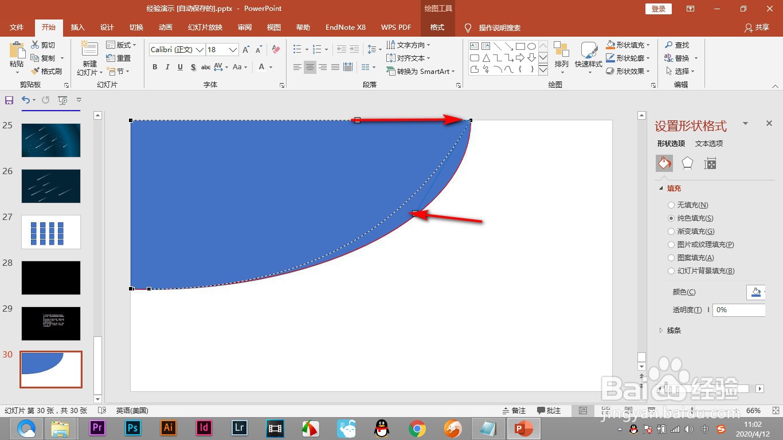The image size is (783, 440).
Task: Open Premiere Pro from taskbar
Action: (97, 427)
